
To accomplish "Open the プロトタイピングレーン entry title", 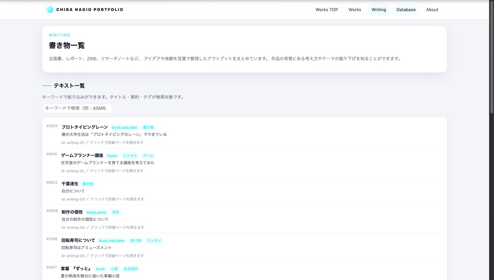I will pyautogui.click(x=85, y=127).
